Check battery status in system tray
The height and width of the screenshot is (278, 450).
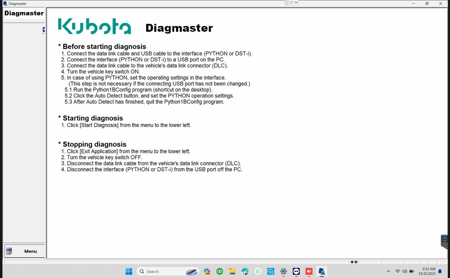pyautogui.click(x=411, y=272)
